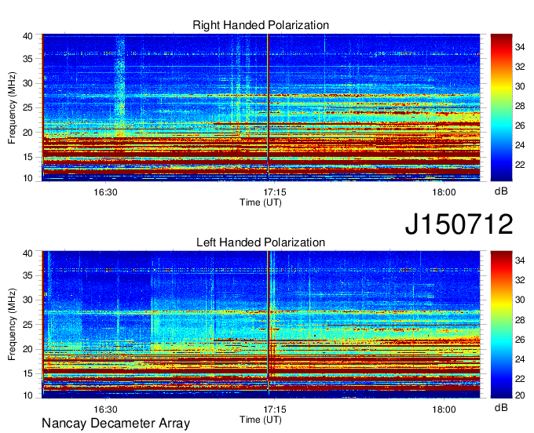Click the 30 frequency tick in the bottom plot

(x=27, y=300)
